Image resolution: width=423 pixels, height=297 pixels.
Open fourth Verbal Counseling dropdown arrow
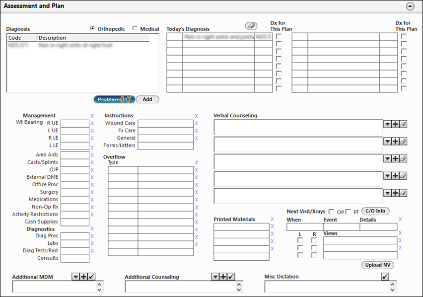(x=387, y=176)
